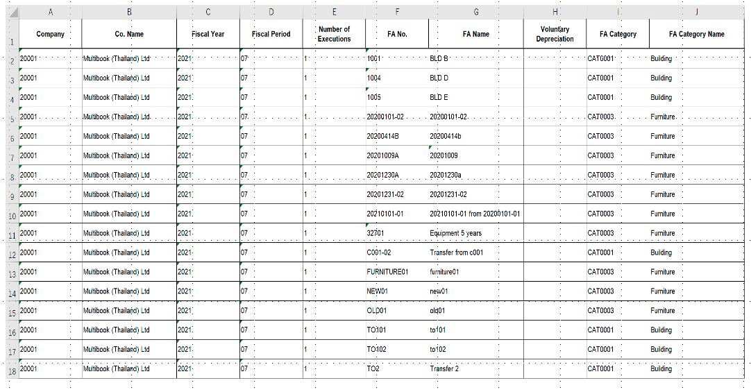751x392 pixels.
Task: Select Fiscal Year 2021 in row 7
Action: [x=208, y=155]
